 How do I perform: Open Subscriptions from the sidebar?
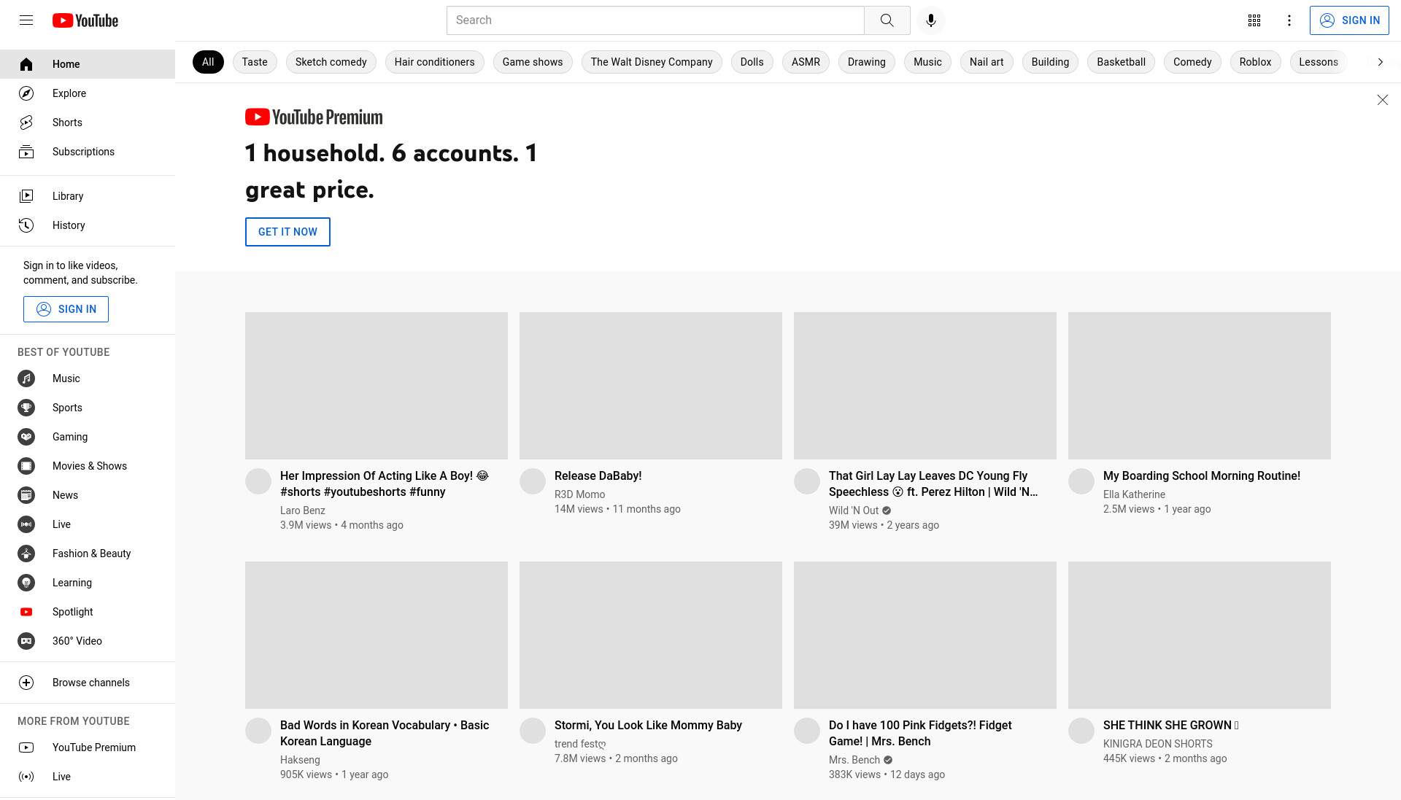point(88,152)
